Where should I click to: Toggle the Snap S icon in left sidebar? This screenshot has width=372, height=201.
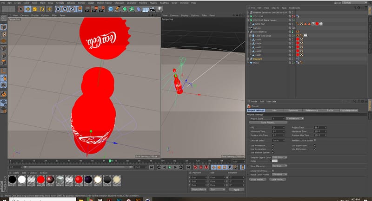(x=4, y=85)
